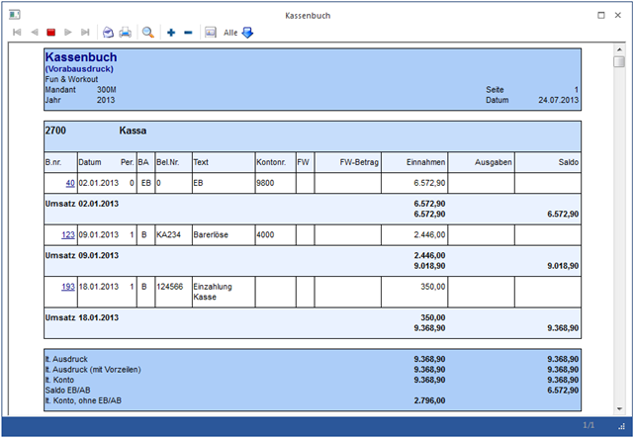Zoom out with the minus icon
The image size is (635, 439).
188,33
